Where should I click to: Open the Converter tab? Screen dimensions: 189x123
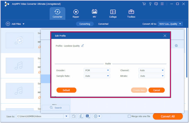coord(57,14)
